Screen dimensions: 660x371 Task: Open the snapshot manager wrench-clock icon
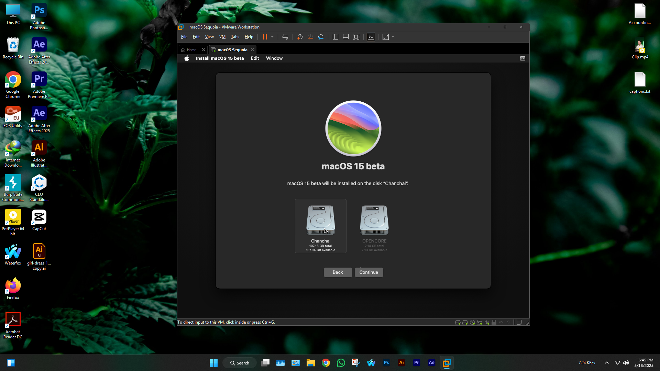(x=321, y=37)
